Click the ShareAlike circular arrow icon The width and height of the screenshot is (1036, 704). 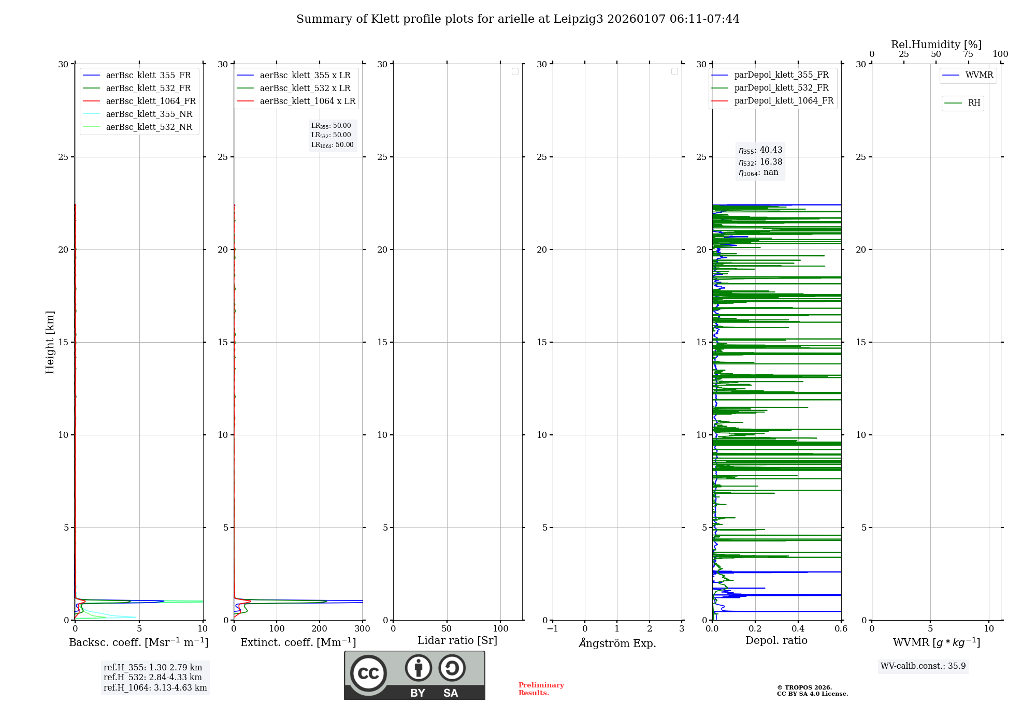click(x=452, y=668)
